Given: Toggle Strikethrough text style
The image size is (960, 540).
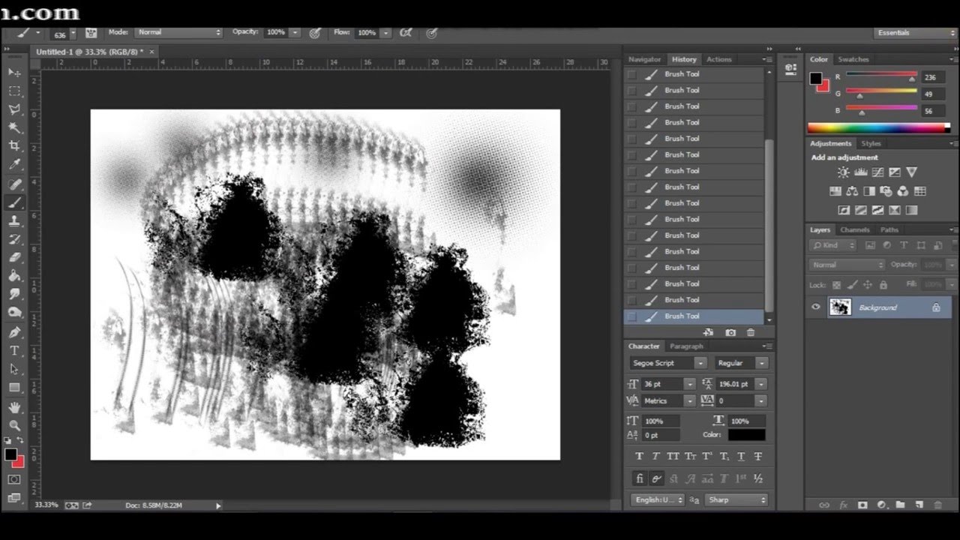Looking at the screenshot, I should pos(758,456).
